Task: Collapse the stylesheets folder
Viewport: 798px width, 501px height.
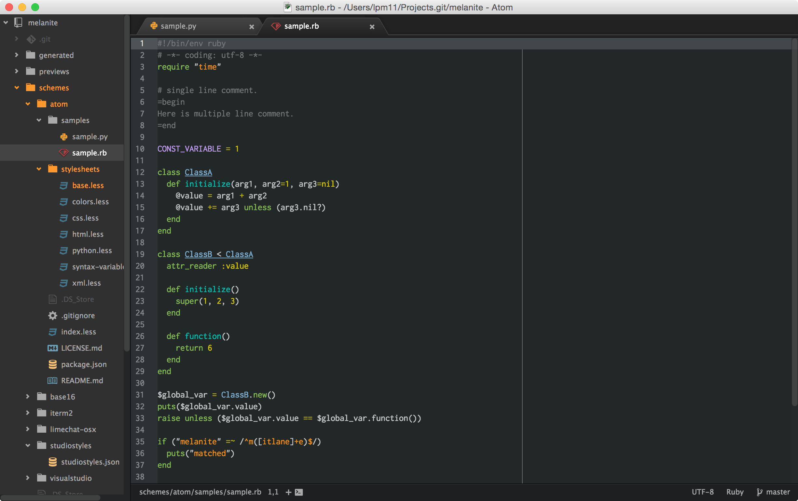Action: coord(39,169)
